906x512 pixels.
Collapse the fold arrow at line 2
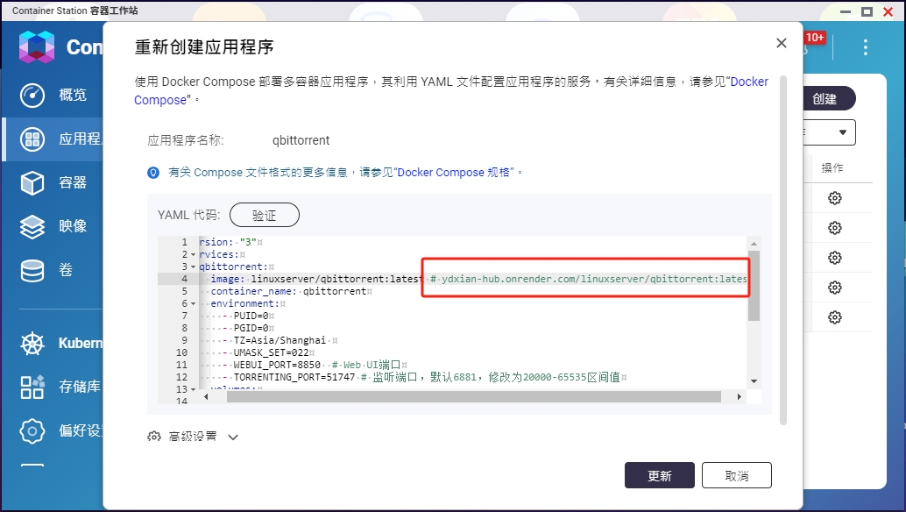point(193,255)
